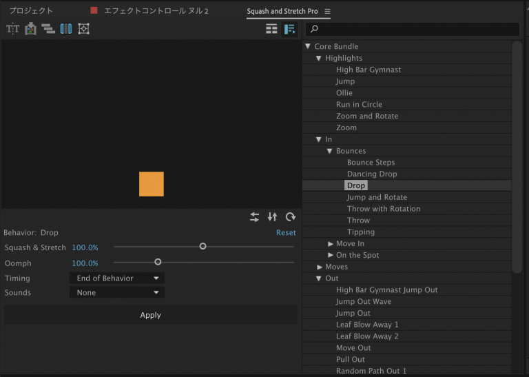Screen dimensions: 529x377
Task: Open the Sounds dropdown
Action: pos(116,293)
